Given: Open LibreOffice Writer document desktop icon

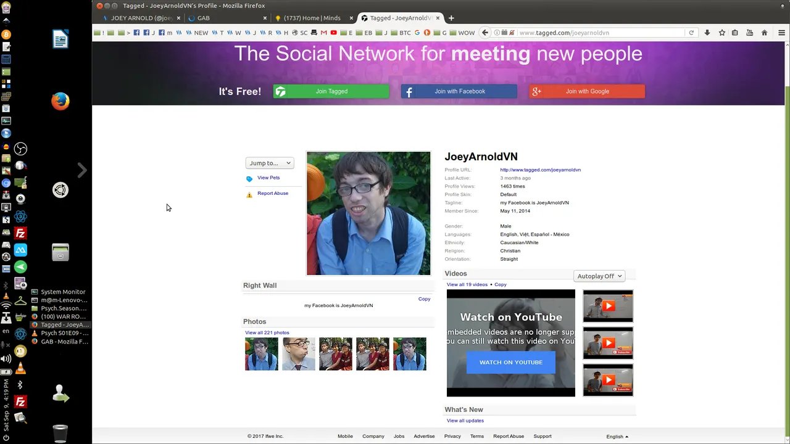Looking at the screenshot, I should 60,39.
